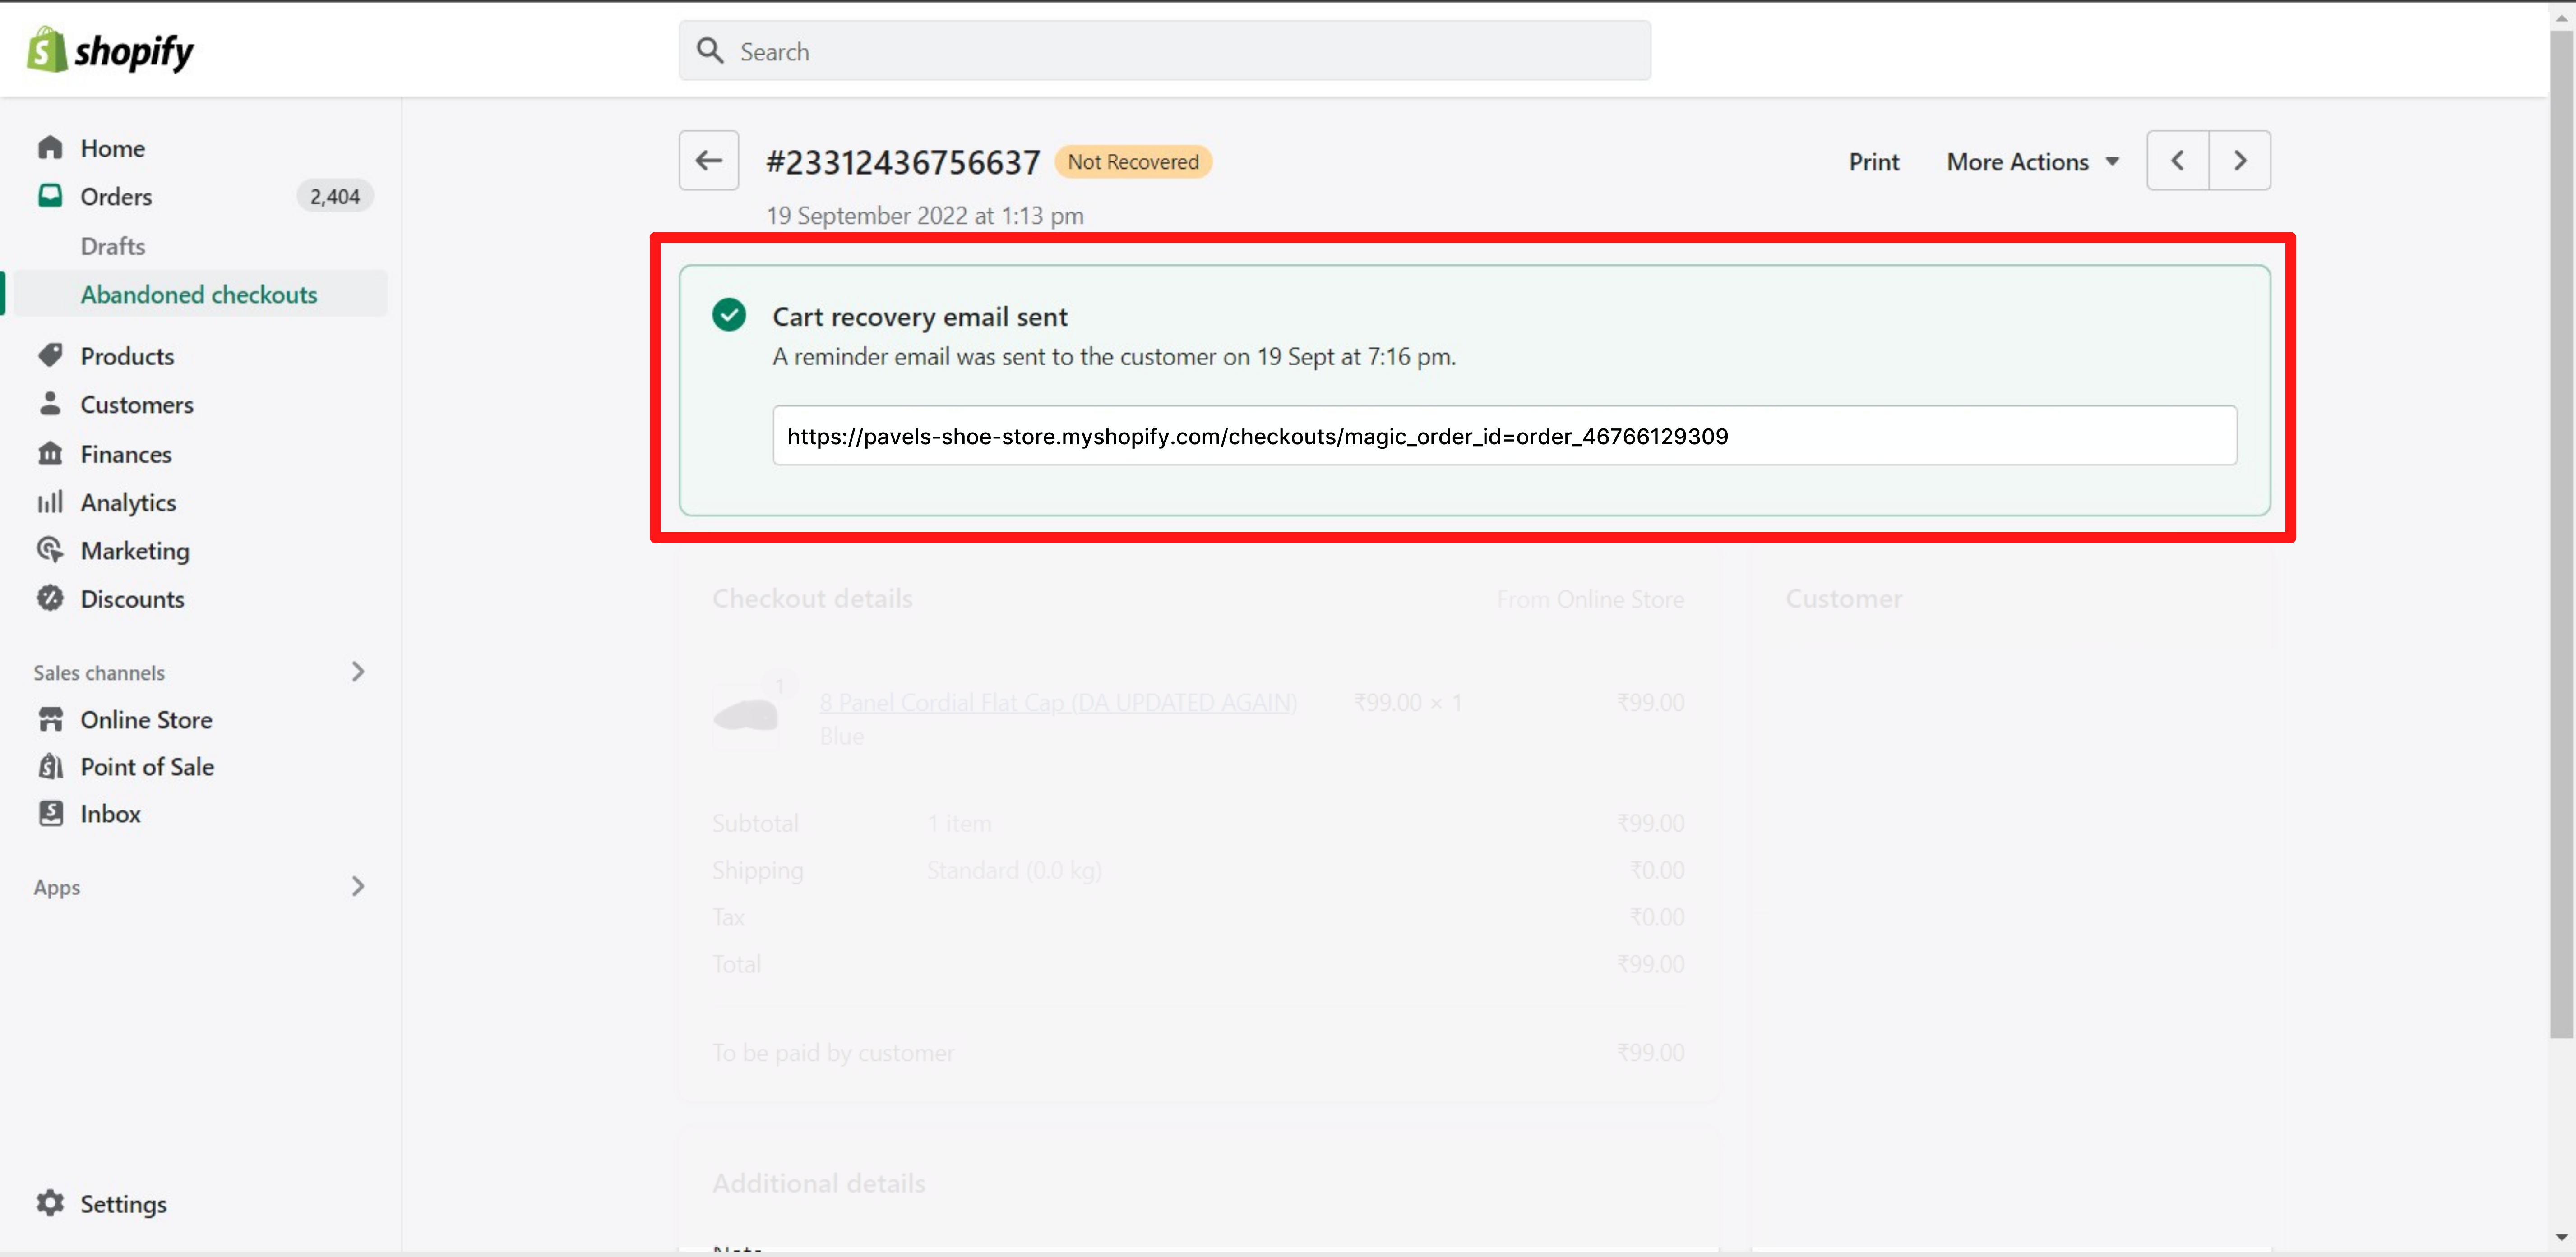Open Products in the sidebar

[127, 357]
